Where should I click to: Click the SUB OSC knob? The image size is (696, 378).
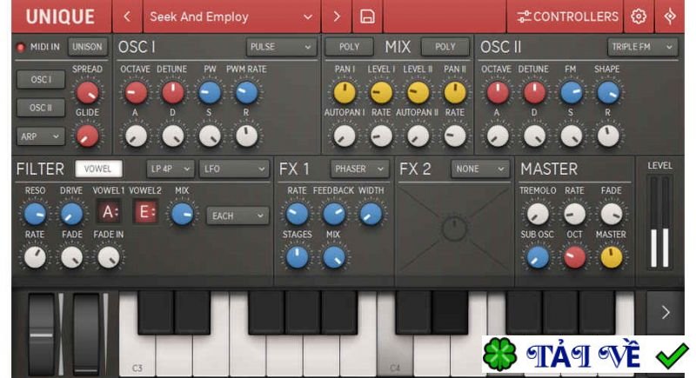(538, 257)
